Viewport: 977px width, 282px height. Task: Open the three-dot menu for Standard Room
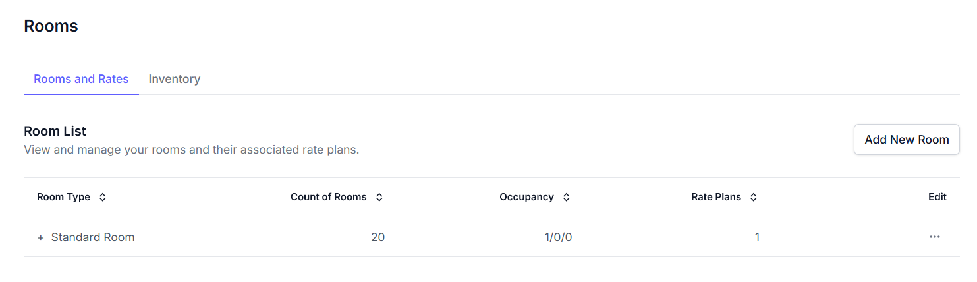pos(934,237)
